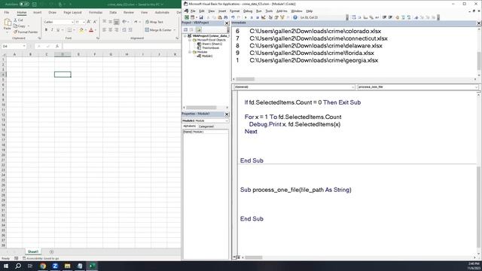Image resolution: width=482 pixels, height=271 pixels.
Task: Toggle Wrap Text in Excel ribbon
Action: 154,22
